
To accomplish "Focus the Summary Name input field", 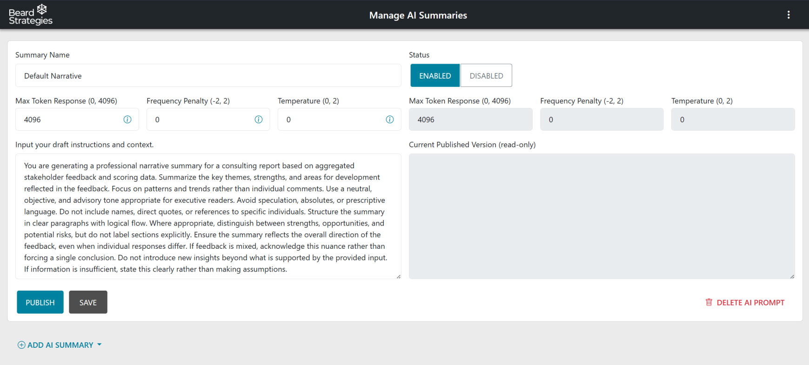I will pyautogui.click(x=208, y=75).
